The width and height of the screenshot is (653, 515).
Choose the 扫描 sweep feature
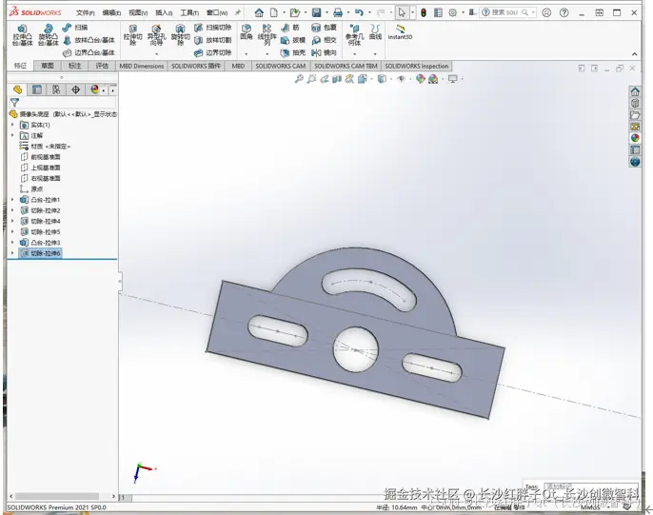[75, 28]
